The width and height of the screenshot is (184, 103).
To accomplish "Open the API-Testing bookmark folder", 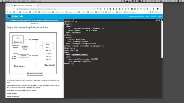I will tap(99, 12).
